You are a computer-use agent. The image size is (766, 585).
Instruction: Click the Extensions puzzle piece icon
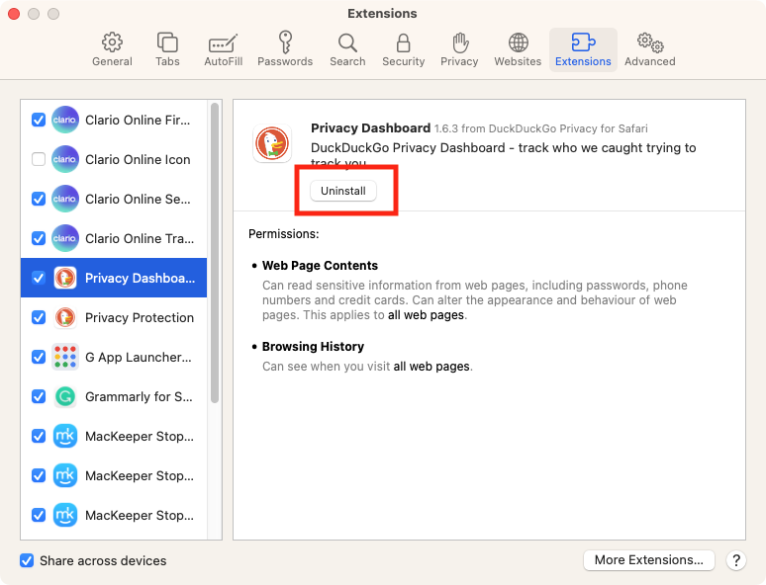(x=583, y=42)
